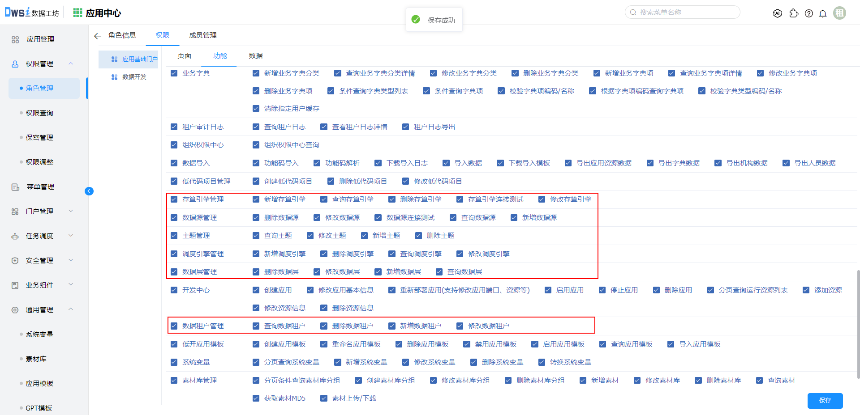The image size is (860, 415).
Task: Uncheck the 存算引擎管理 checkbox
Action: coord(174,199)
